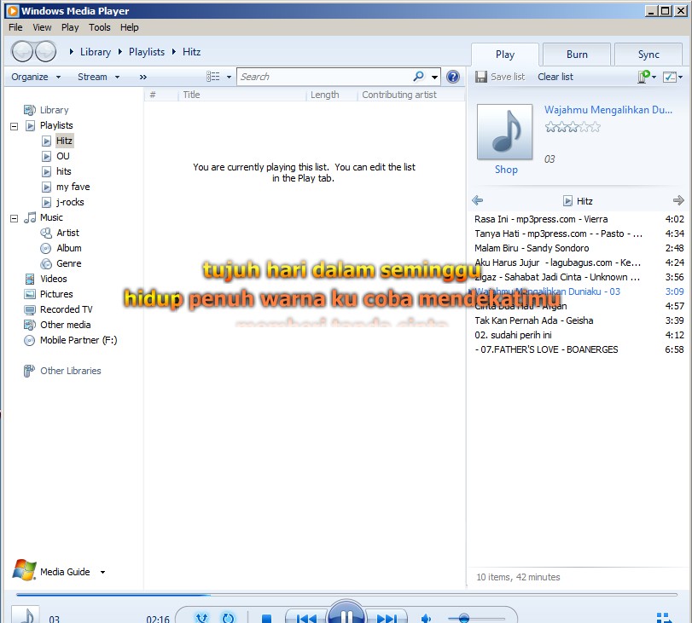692x623 pixels.
Task: Click the Windows logo Media Guide icon
Action: pos(24,570)
